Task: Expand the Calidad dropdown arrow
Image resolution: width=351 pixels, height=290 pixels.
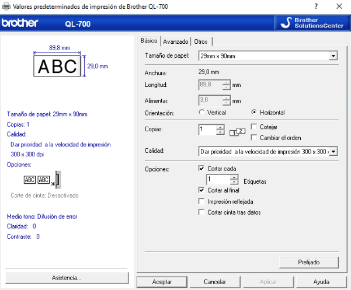Action: click(x=333, y=152)
